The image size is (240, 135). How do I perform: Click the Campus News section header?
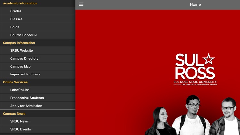[37, 114]
